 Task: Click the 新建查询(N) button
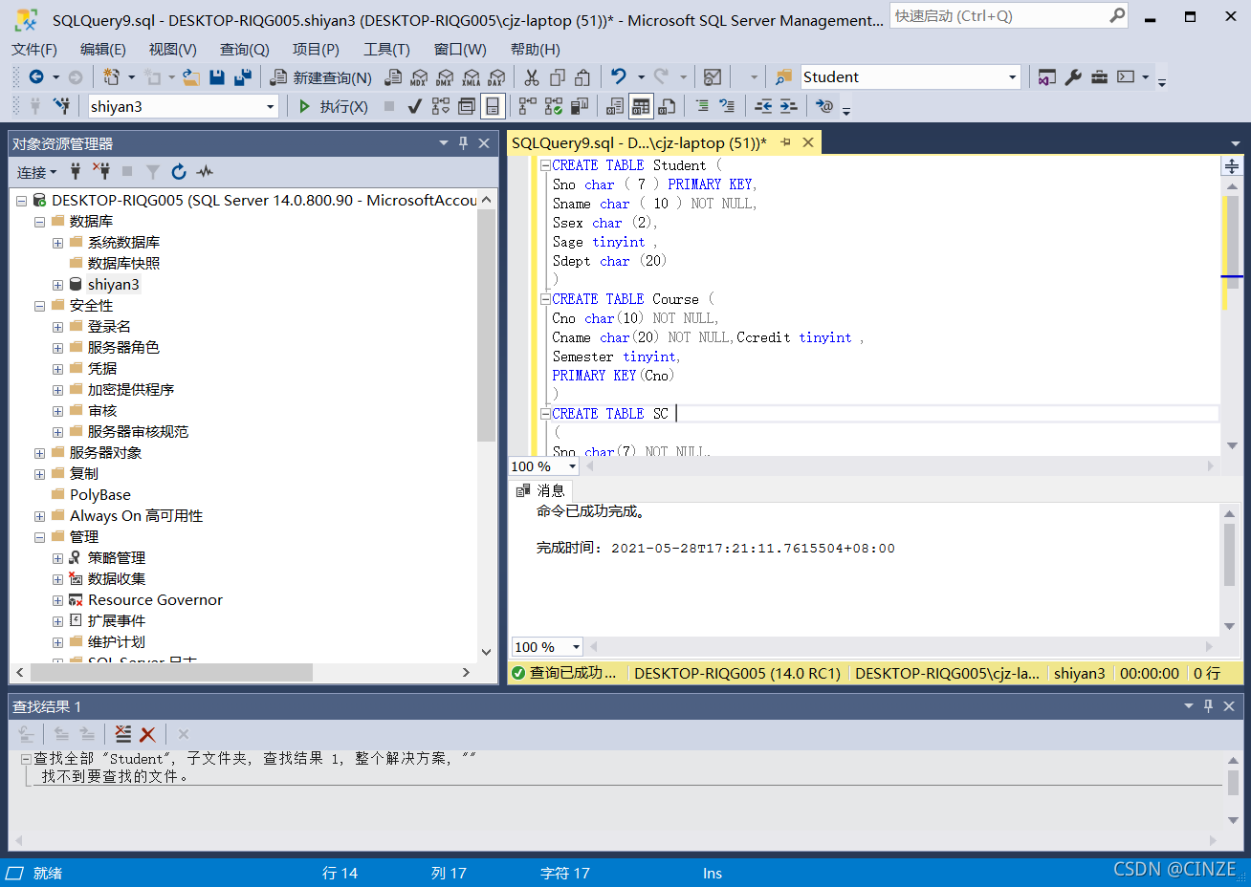[x=321, y=77]
